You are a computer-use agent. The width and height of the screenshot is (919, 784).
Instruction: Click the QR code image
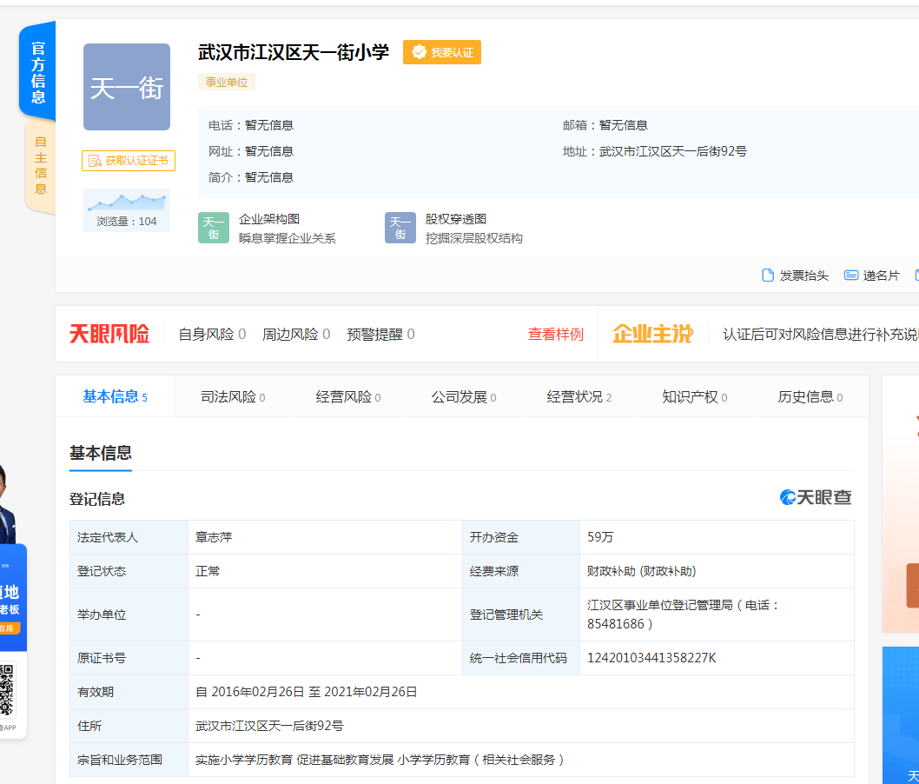pos(7,690)
